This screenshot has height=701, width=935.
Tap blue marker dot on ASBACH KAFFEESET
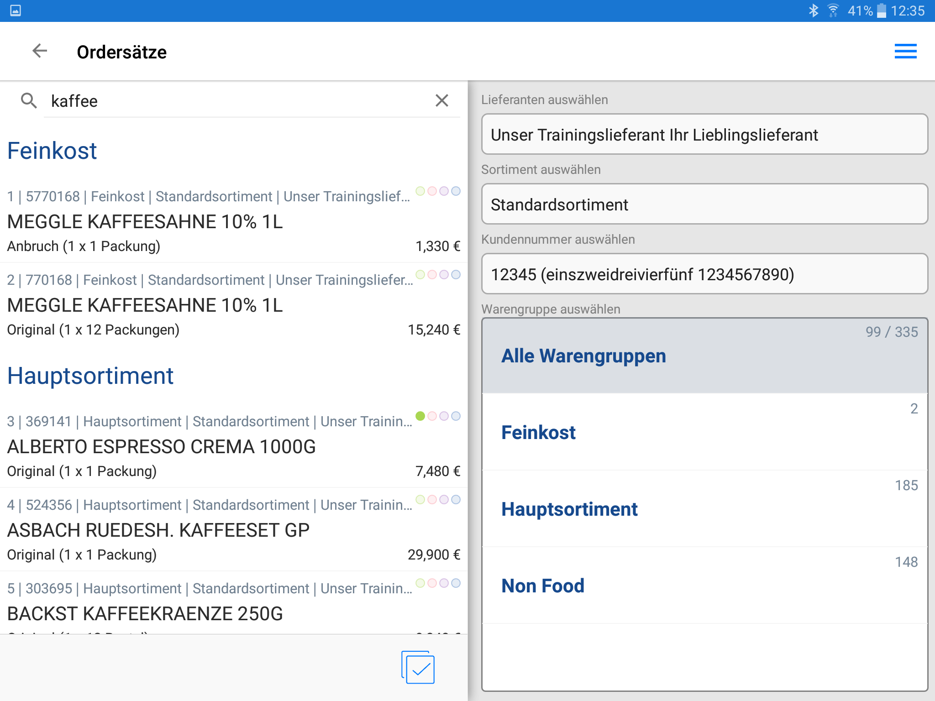pos(456,499)
